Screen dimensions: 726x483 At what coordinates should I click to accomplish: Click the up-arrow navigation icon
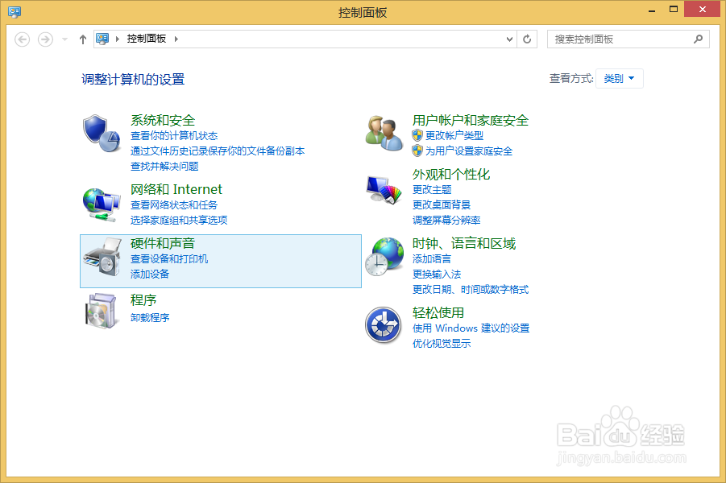point(82,39)
